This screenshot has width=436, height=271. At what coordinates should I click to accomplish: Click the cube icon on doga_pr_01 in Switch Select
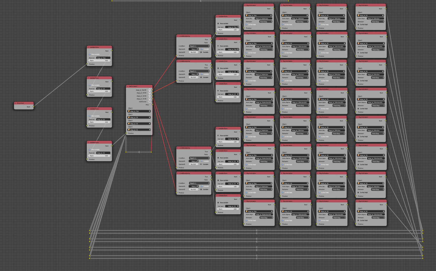(129, 129)
